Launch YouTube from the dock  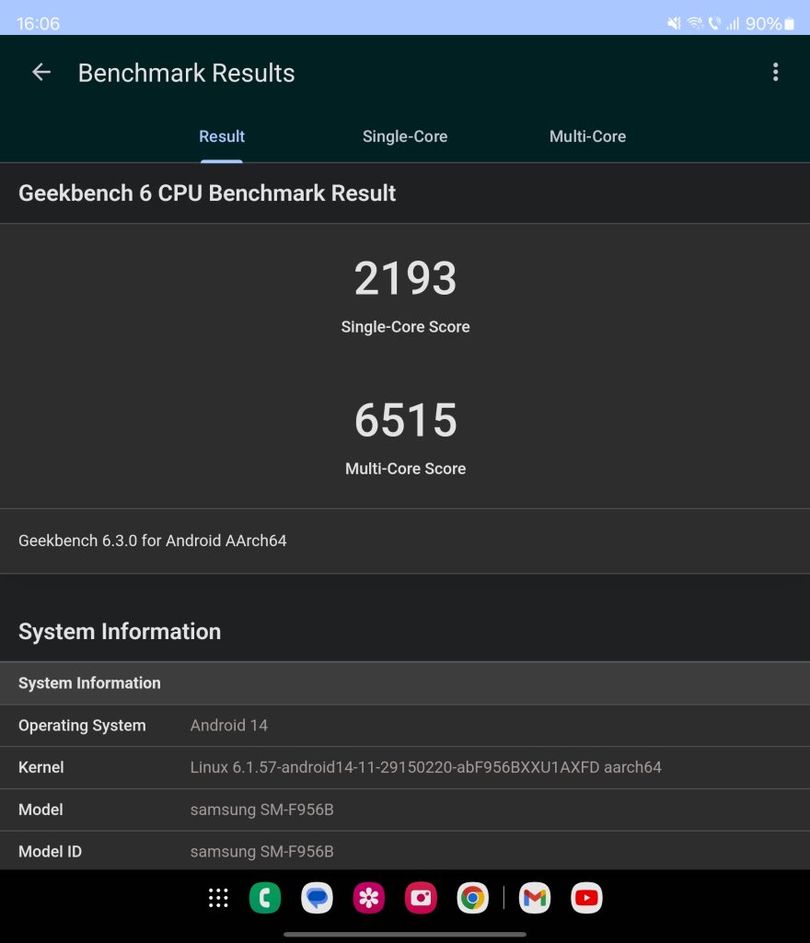pyautogui.click(x=586, y=898)
